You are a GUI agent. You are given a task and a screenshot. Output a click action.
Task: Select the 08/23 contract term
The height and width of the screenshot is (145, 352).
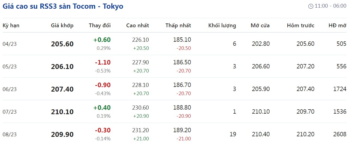[x=10, y=134]
